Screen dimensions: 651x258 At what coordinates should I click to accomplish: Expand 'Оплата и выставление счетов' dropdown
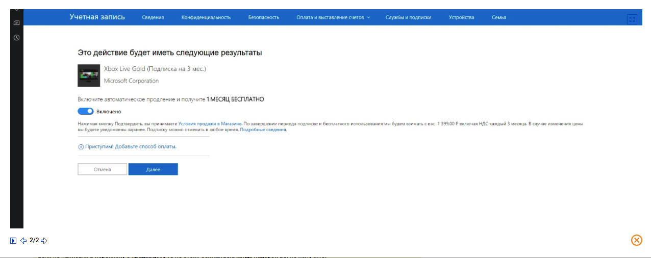pyautogui.click(x=333, y=17)
